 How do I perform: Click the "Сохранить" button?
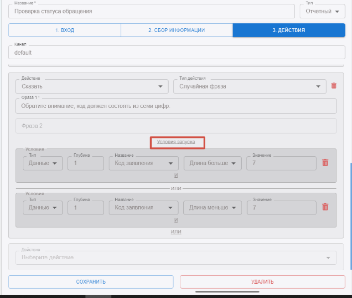[91, 282]
